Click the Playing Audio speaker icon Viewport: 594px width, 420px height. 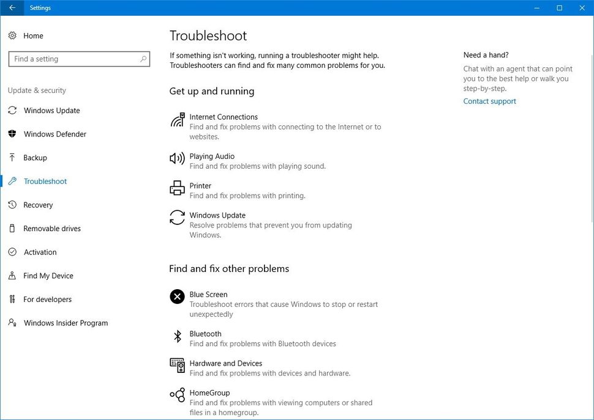[177, 160]
